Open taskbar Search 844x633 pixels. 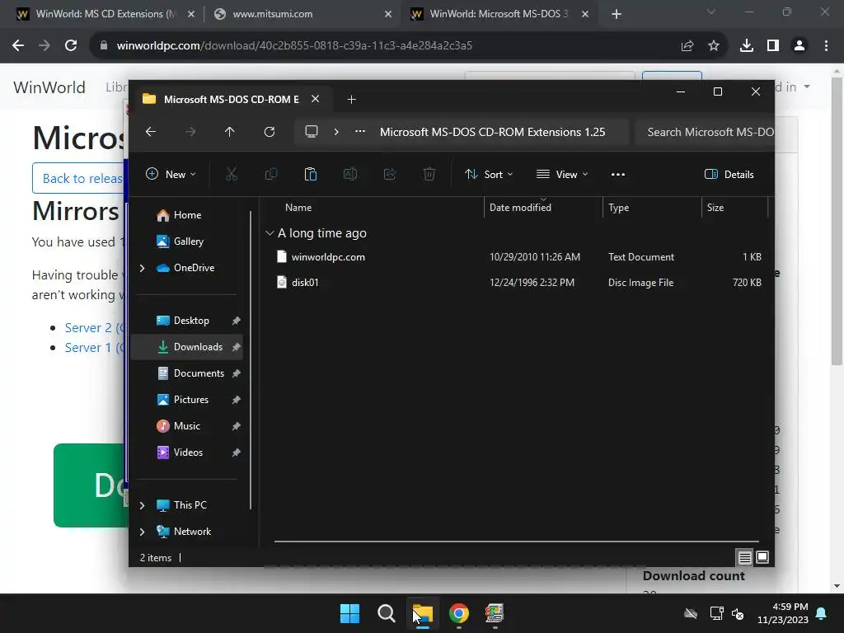click(x=386, y=613)
